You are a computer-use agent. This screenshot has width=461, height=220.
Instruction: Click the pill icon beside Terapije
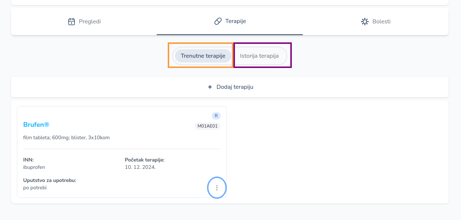point(218,21)
